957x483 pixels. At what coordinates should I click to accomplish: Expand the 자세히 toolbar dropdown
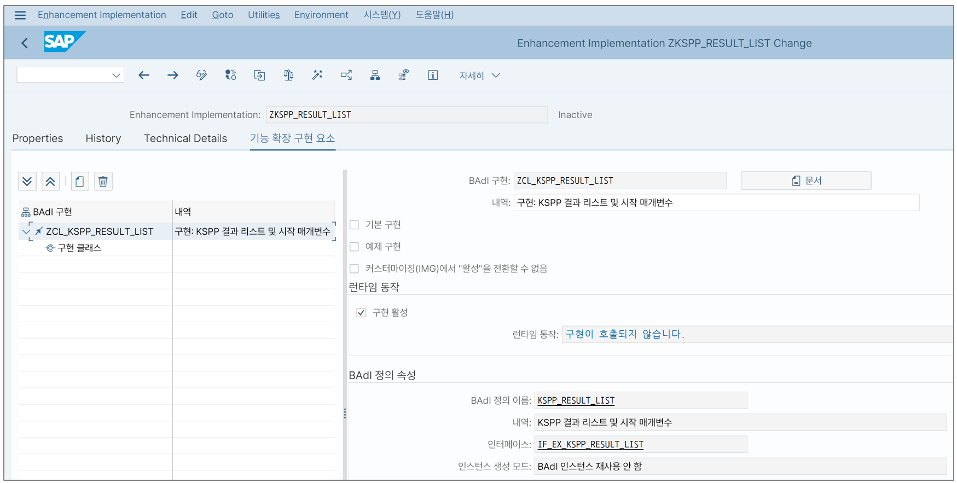pyautogui.click(x=479, y=75)
